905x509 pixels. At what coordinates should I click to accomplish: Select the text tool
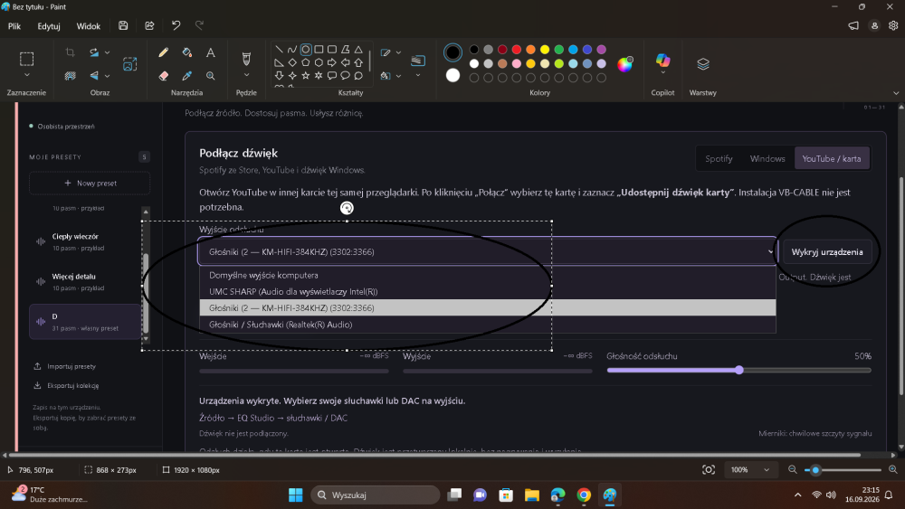coord(211,52)
